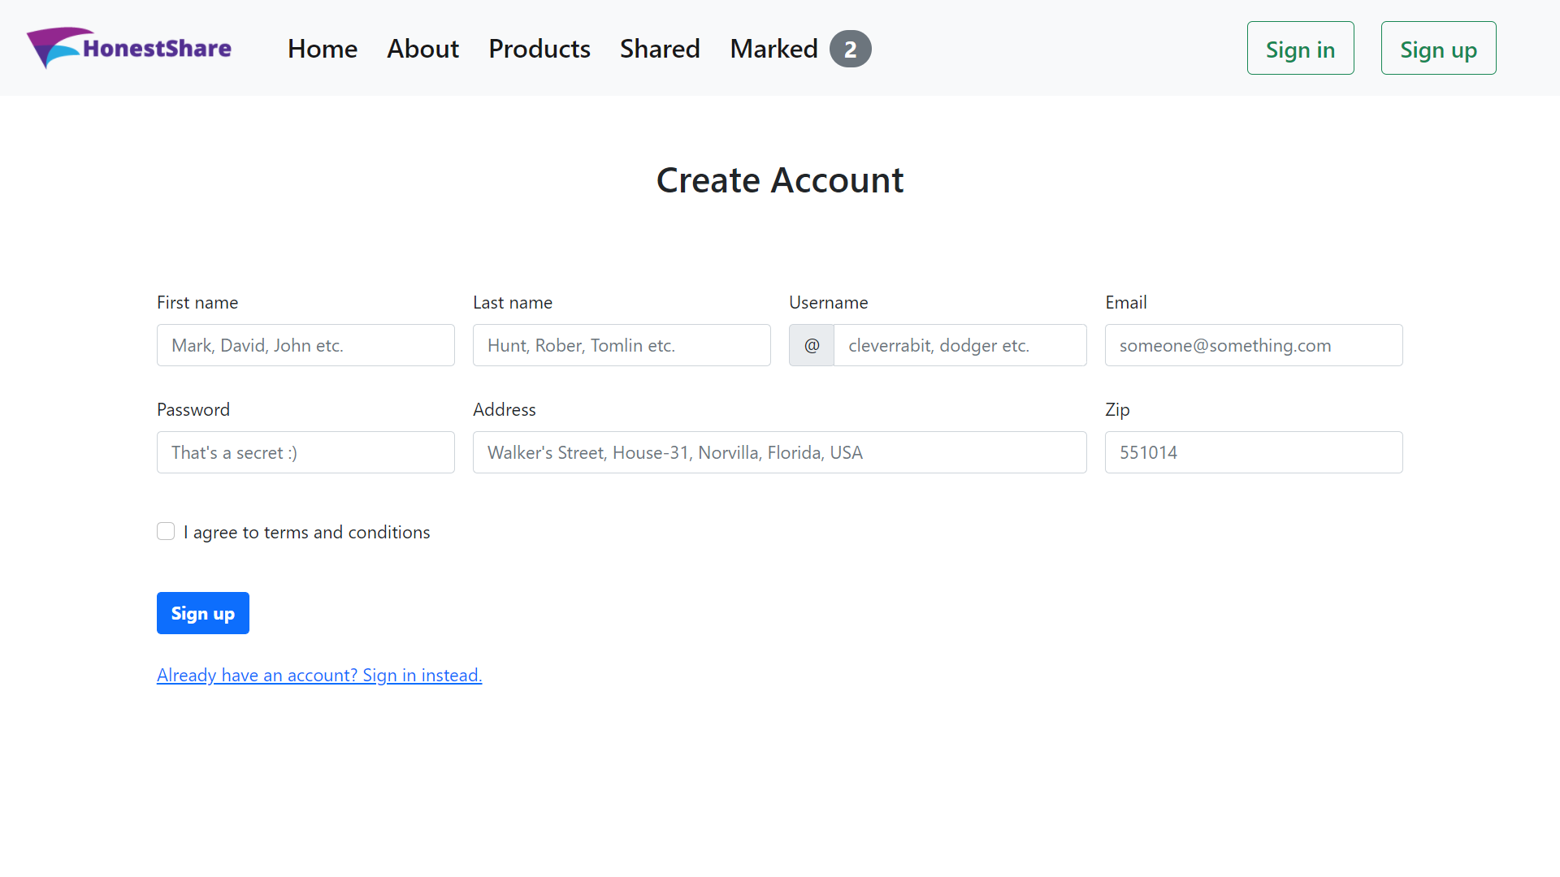The width and height of the screenshot is (1560, 877).
Task: Go to the About page
Action: coord(422,49)
